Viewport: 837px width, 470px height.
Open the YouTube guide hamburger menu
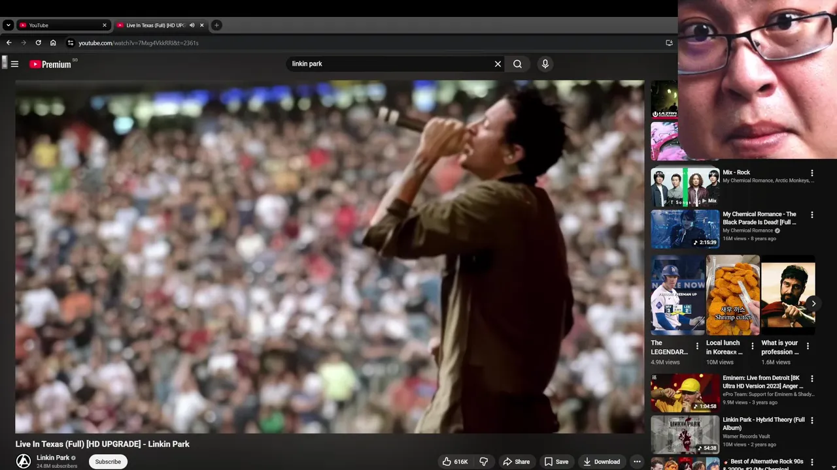click(14, 64)
